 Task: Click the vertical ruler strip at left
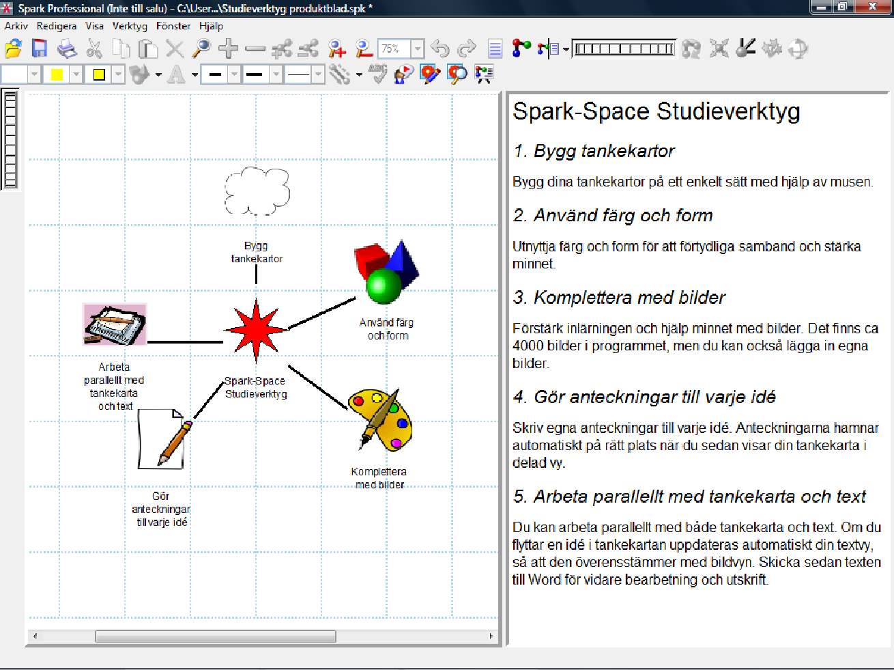(10, 139)
